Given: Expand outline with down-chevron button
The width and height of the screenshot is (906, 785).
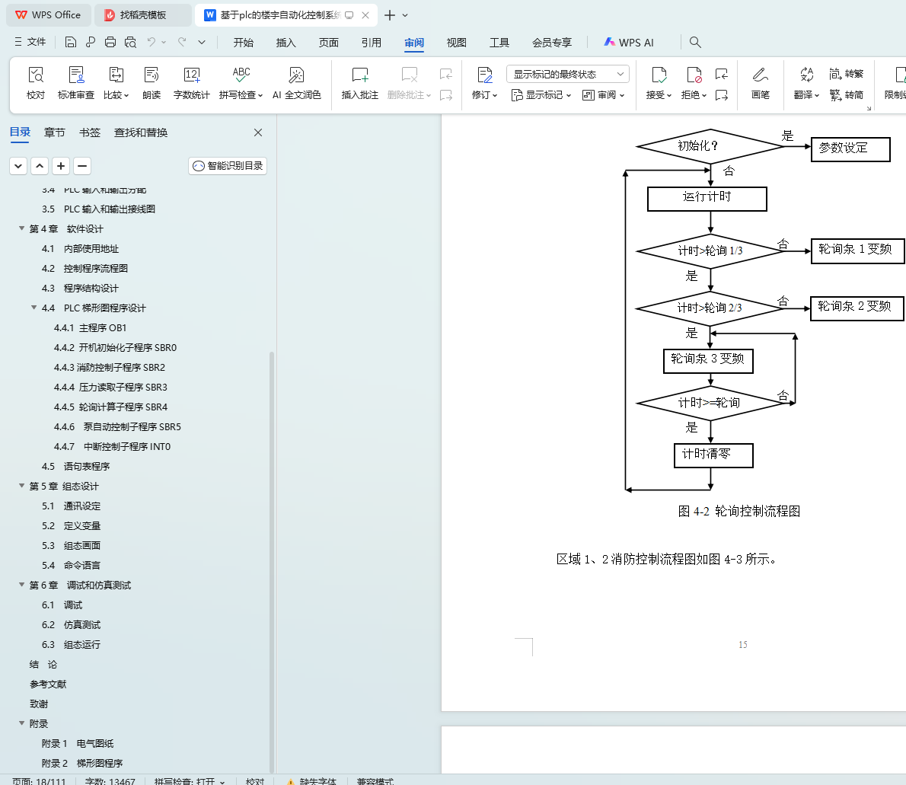Looking at the screenshot, I should point(18,166).
